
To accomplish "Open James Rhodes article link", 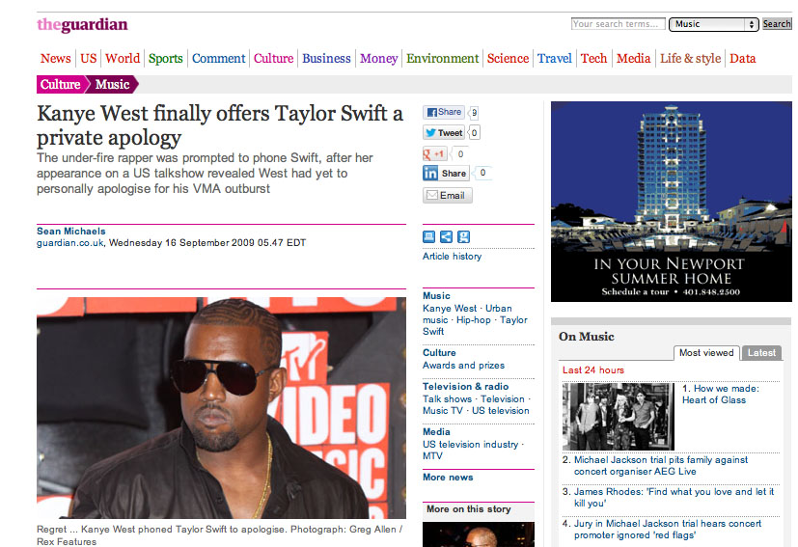I will 674,498.
